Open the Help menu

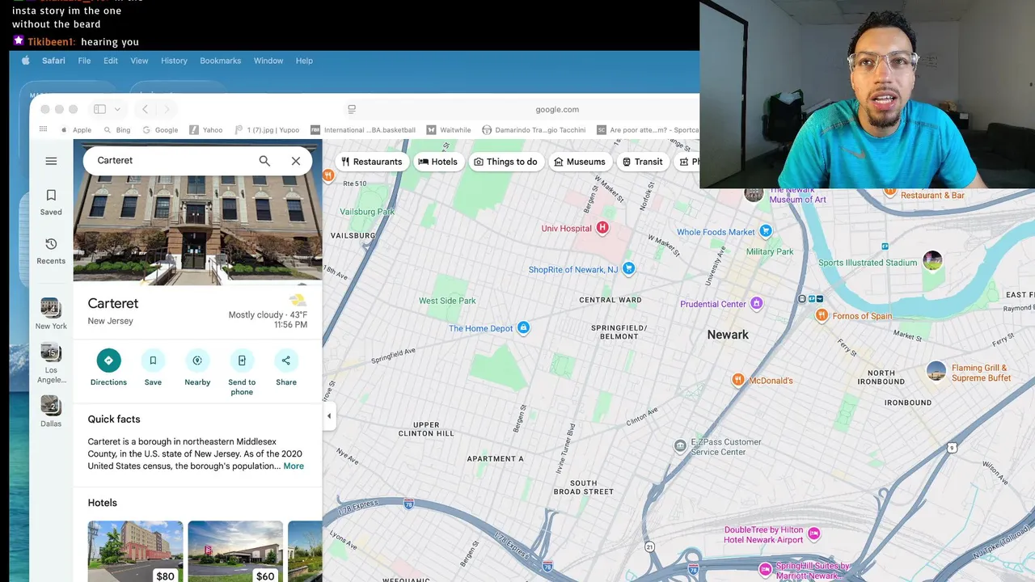304,61
